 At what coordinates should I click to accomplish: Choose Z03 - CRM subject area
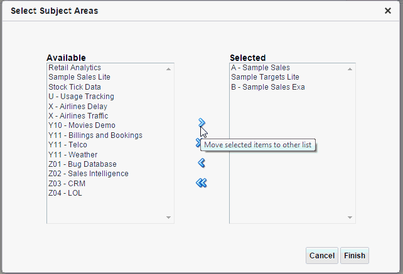point(67,184)
